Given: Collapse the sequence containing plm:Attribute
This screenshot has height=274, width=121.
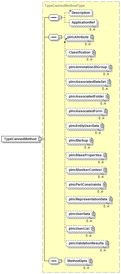Looking at the screenshot, I should [x=60, y=37].
